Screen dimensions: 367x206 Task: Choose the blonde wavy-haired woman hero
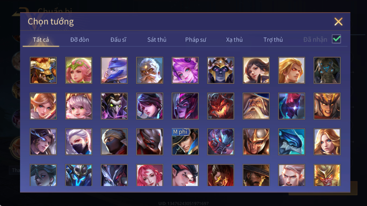click(x=327, y=142)
